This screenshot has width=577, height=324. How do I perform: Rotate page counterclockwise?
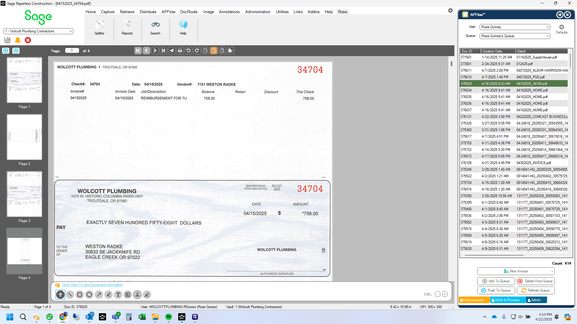(188, 51)
